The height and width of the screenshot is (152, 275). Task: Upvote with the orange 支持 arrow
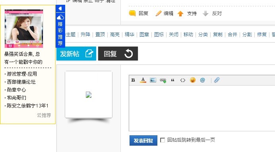tap(180, 14)
